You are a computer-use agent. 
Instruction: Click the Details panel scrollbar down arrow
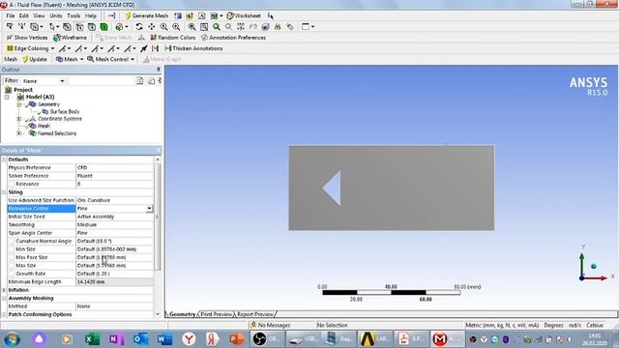pos(158,314)
